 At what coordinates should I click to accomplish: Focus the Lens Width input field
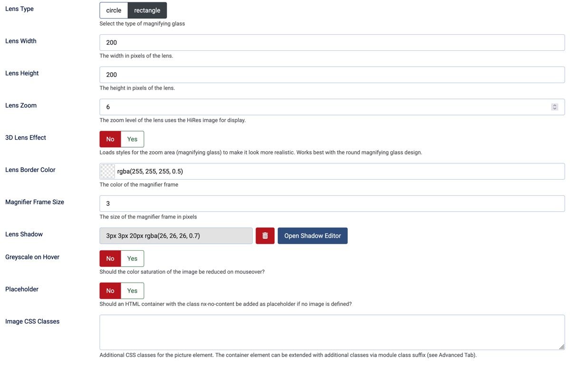pos(332,43)
